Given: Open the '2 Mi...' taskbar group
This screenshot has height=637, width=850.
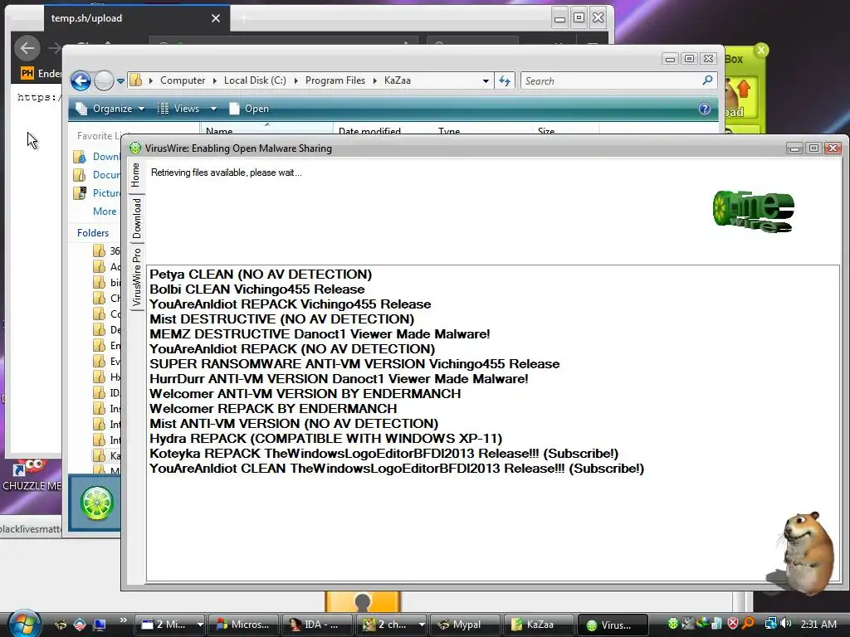Looking at the screenshot, I should pos(171,625).
